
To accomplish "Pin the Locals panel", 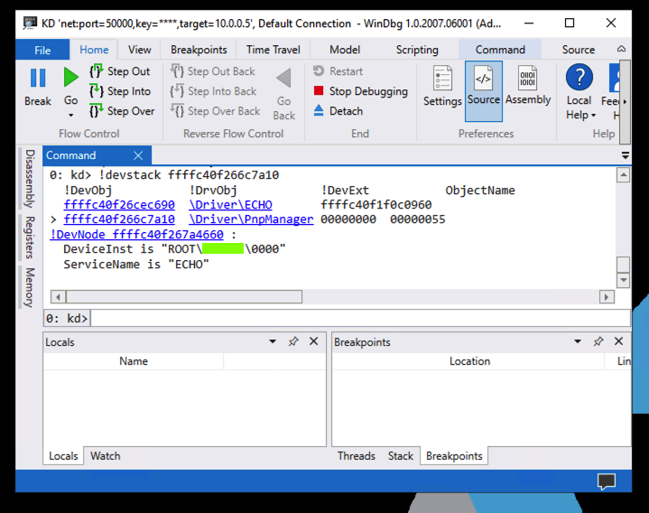I will (293, 341).
